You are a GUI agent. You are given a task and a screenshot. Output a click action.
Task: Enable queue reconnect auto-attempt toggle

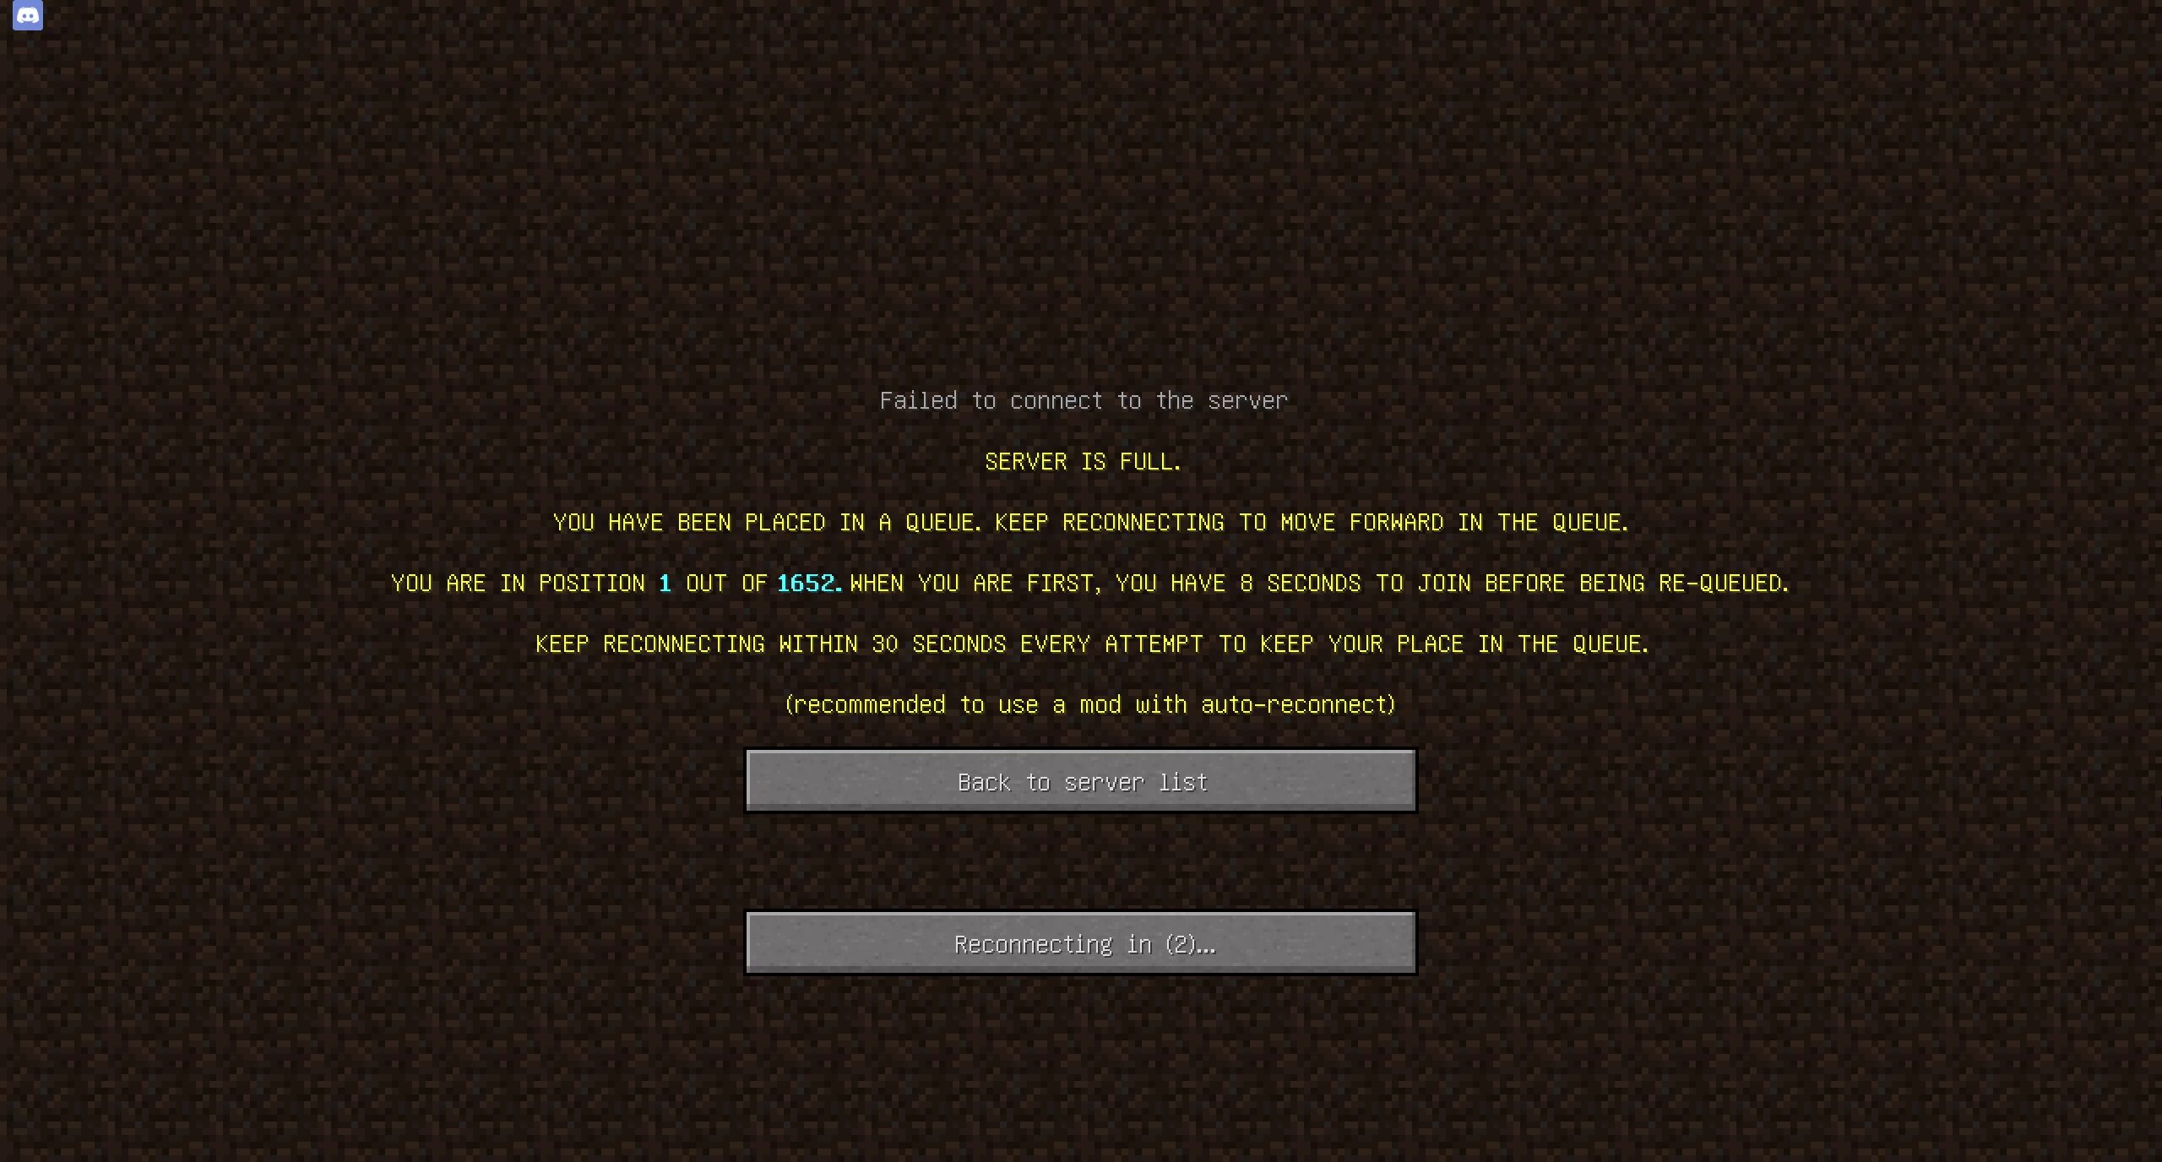pos(1084,943)
